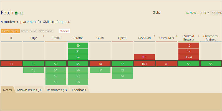Select the Chrome 57 support cell
The image size is (222, 111).
[78, 76]
